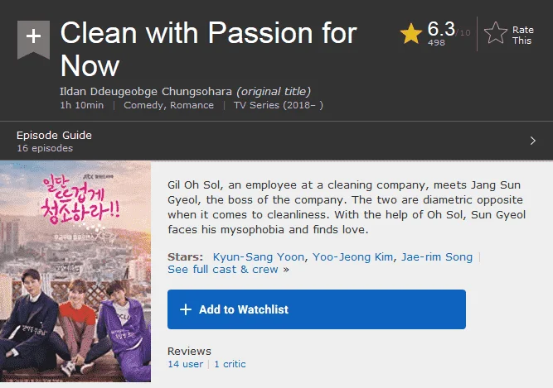Click the plus icon in Add to Watchlist
The image size is (553, 388).
(186, 309)
